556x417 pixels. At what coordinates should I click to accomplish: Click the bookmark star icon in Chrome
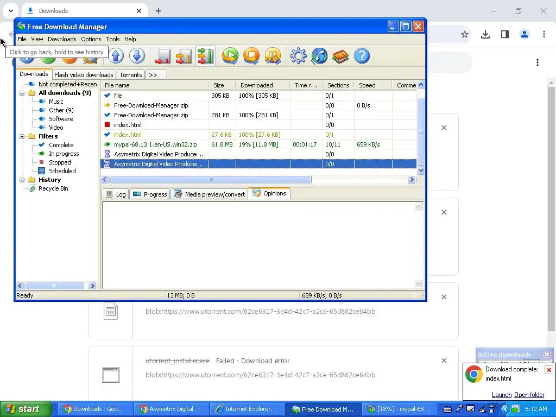[x=465, y=34]
